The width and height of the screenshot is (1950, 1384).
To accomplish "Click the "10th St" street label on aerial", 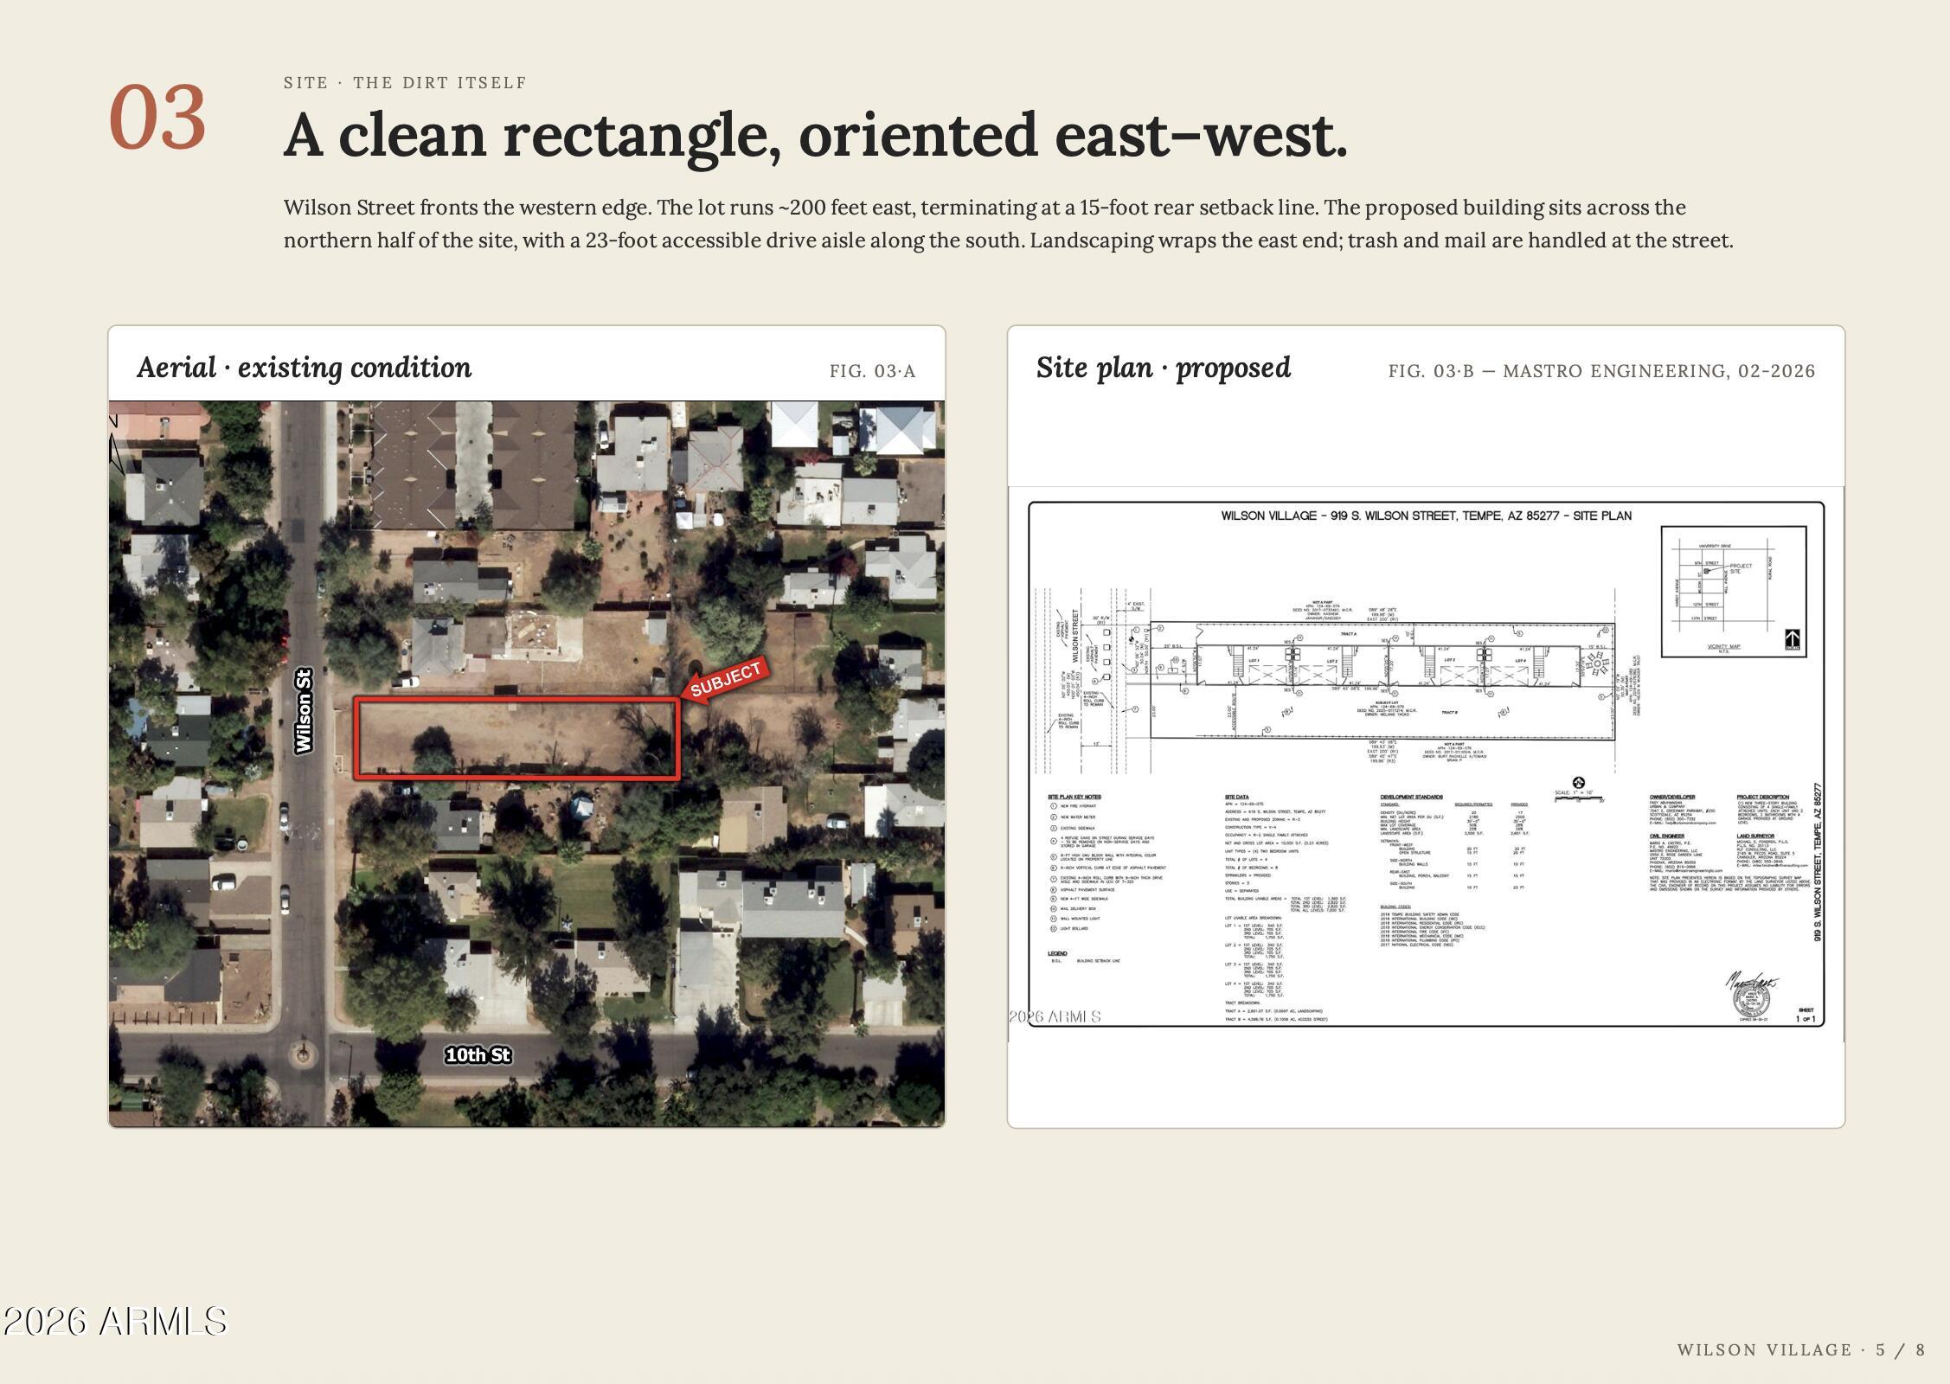I will coord(478,1055).
